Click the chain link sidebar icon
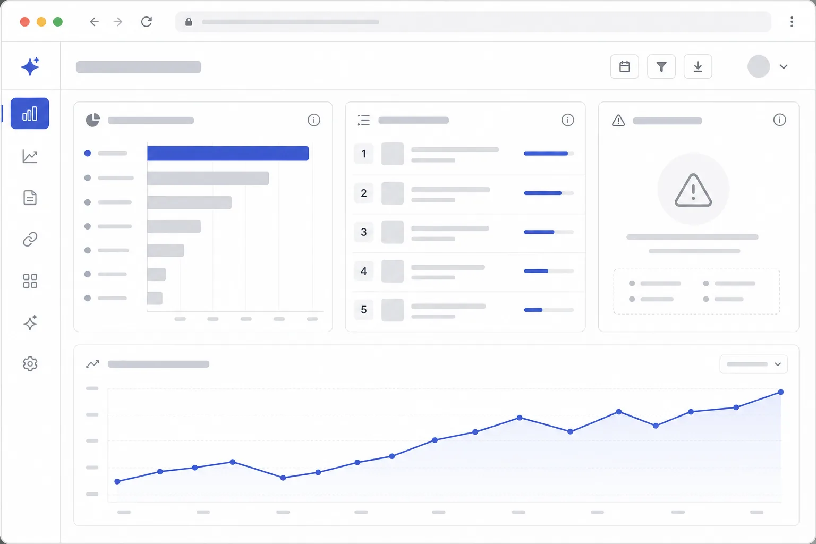The width and height of the screenshot is (816, 544). pyautogui.click(x=30, y=239)
